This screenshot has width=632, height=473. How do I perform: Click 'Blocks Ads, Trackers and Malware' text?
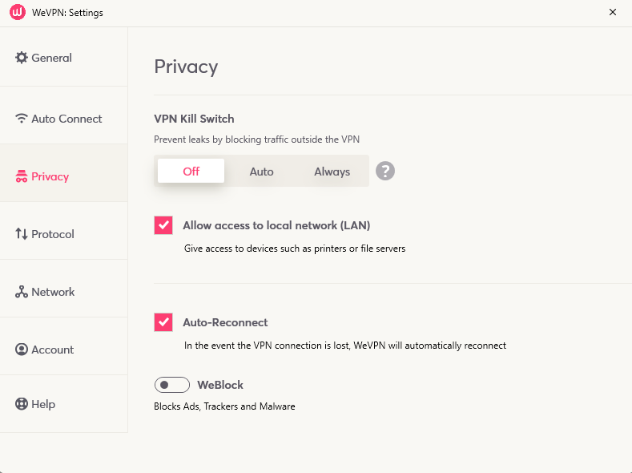pos(224,406)
